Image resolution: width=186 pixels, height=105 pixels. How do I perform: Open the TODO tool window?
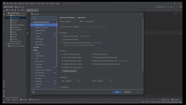15,99
